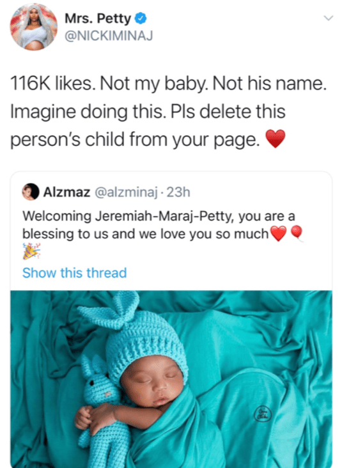
Task: Click the 23h timestamp
Action: point(178,192)
